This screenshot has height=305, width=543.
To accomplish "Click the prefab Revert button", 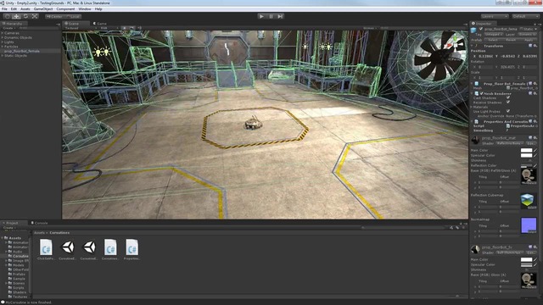I will (511, 40).
